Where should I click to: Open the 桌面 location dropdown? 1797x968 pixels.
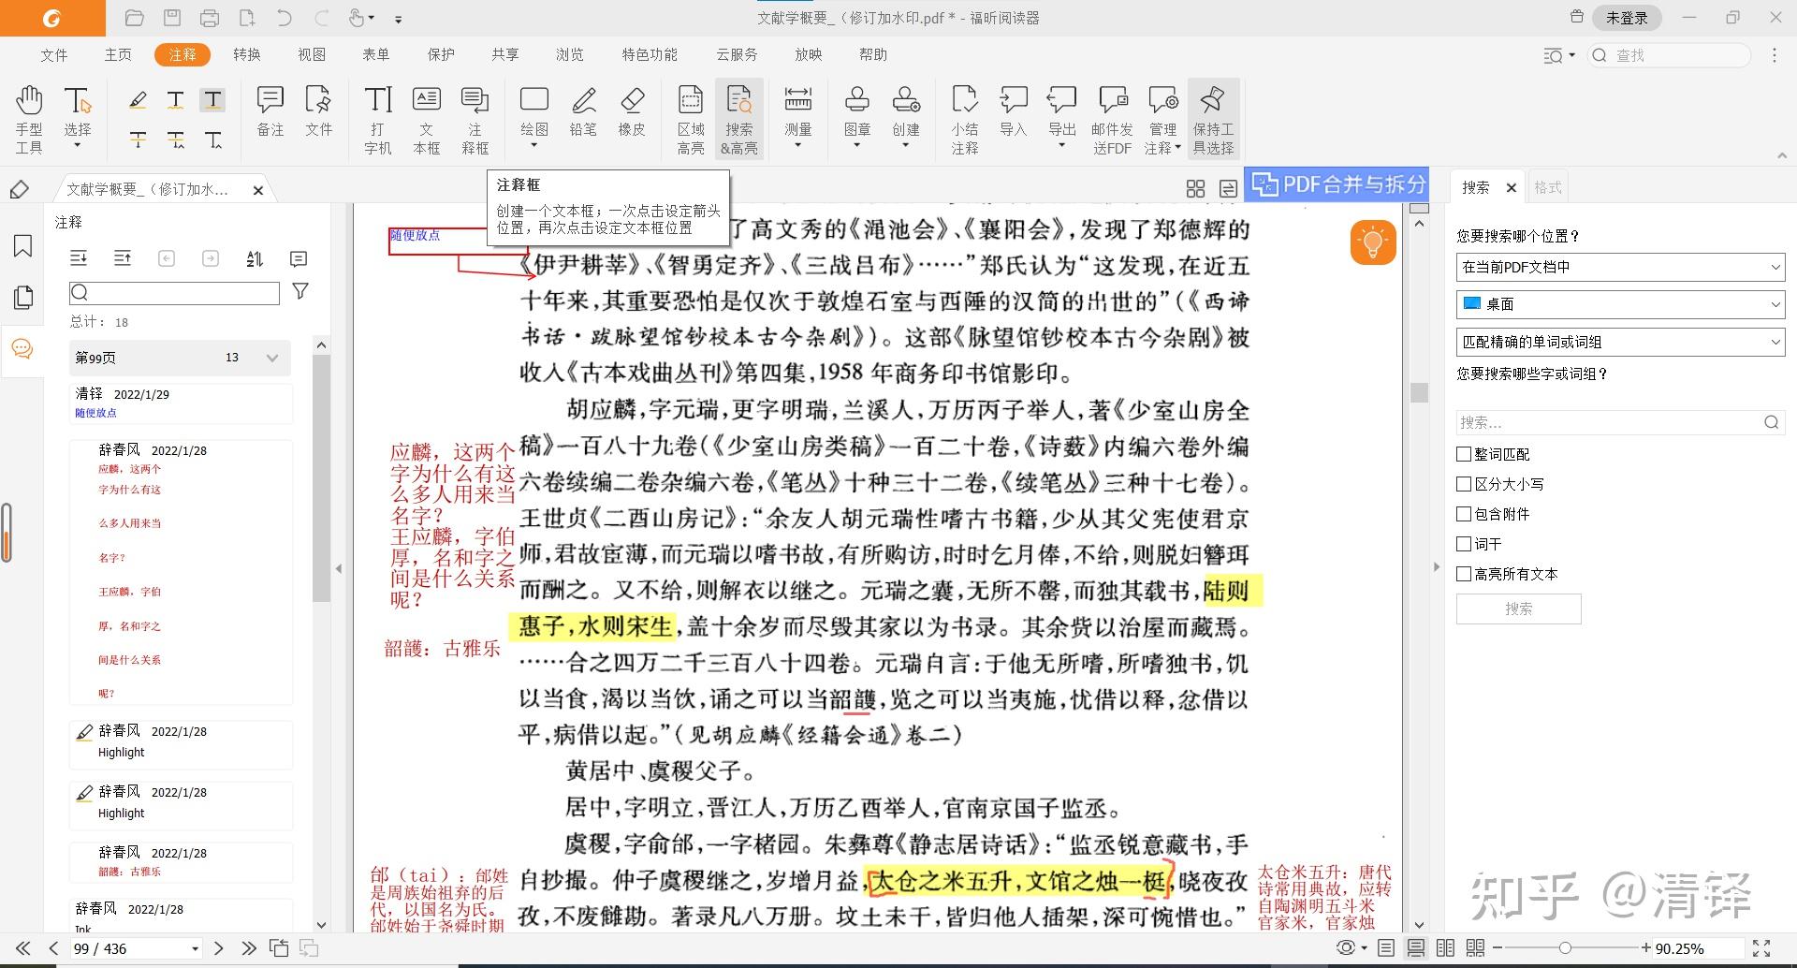click(1620, 304)
